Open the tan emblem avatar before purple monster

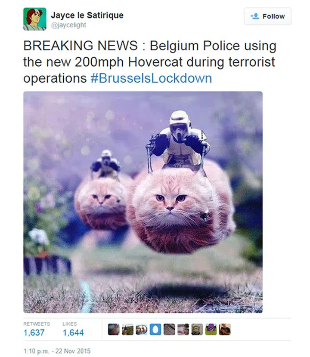tap(197, 329)
